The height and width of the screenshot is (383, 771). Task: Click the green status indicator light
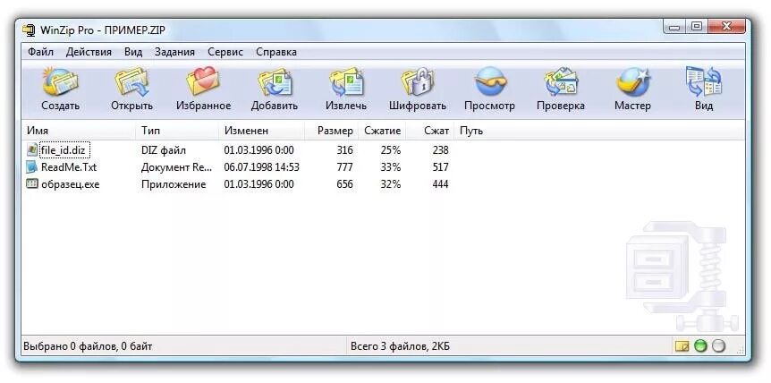pyautogui.click(x=700, y=346)
